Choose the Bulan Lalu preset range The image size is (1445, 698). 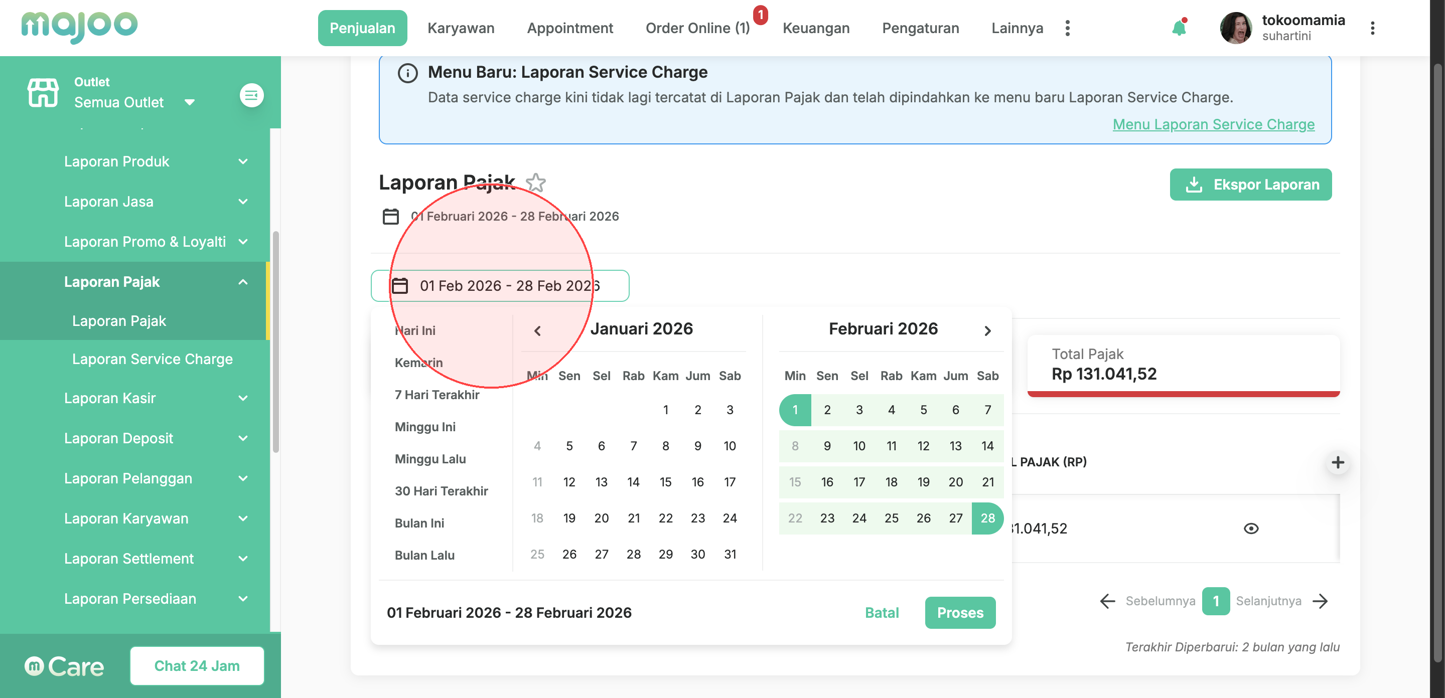coord(424,555)
